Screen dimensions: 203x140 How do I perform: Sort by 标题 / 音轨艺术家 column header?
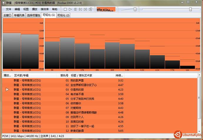[x=91, y=75]
